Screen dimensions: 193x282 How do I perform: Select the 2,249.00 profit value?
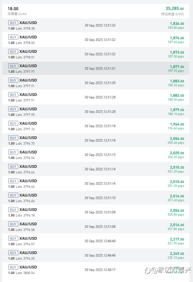click(177, 254)
